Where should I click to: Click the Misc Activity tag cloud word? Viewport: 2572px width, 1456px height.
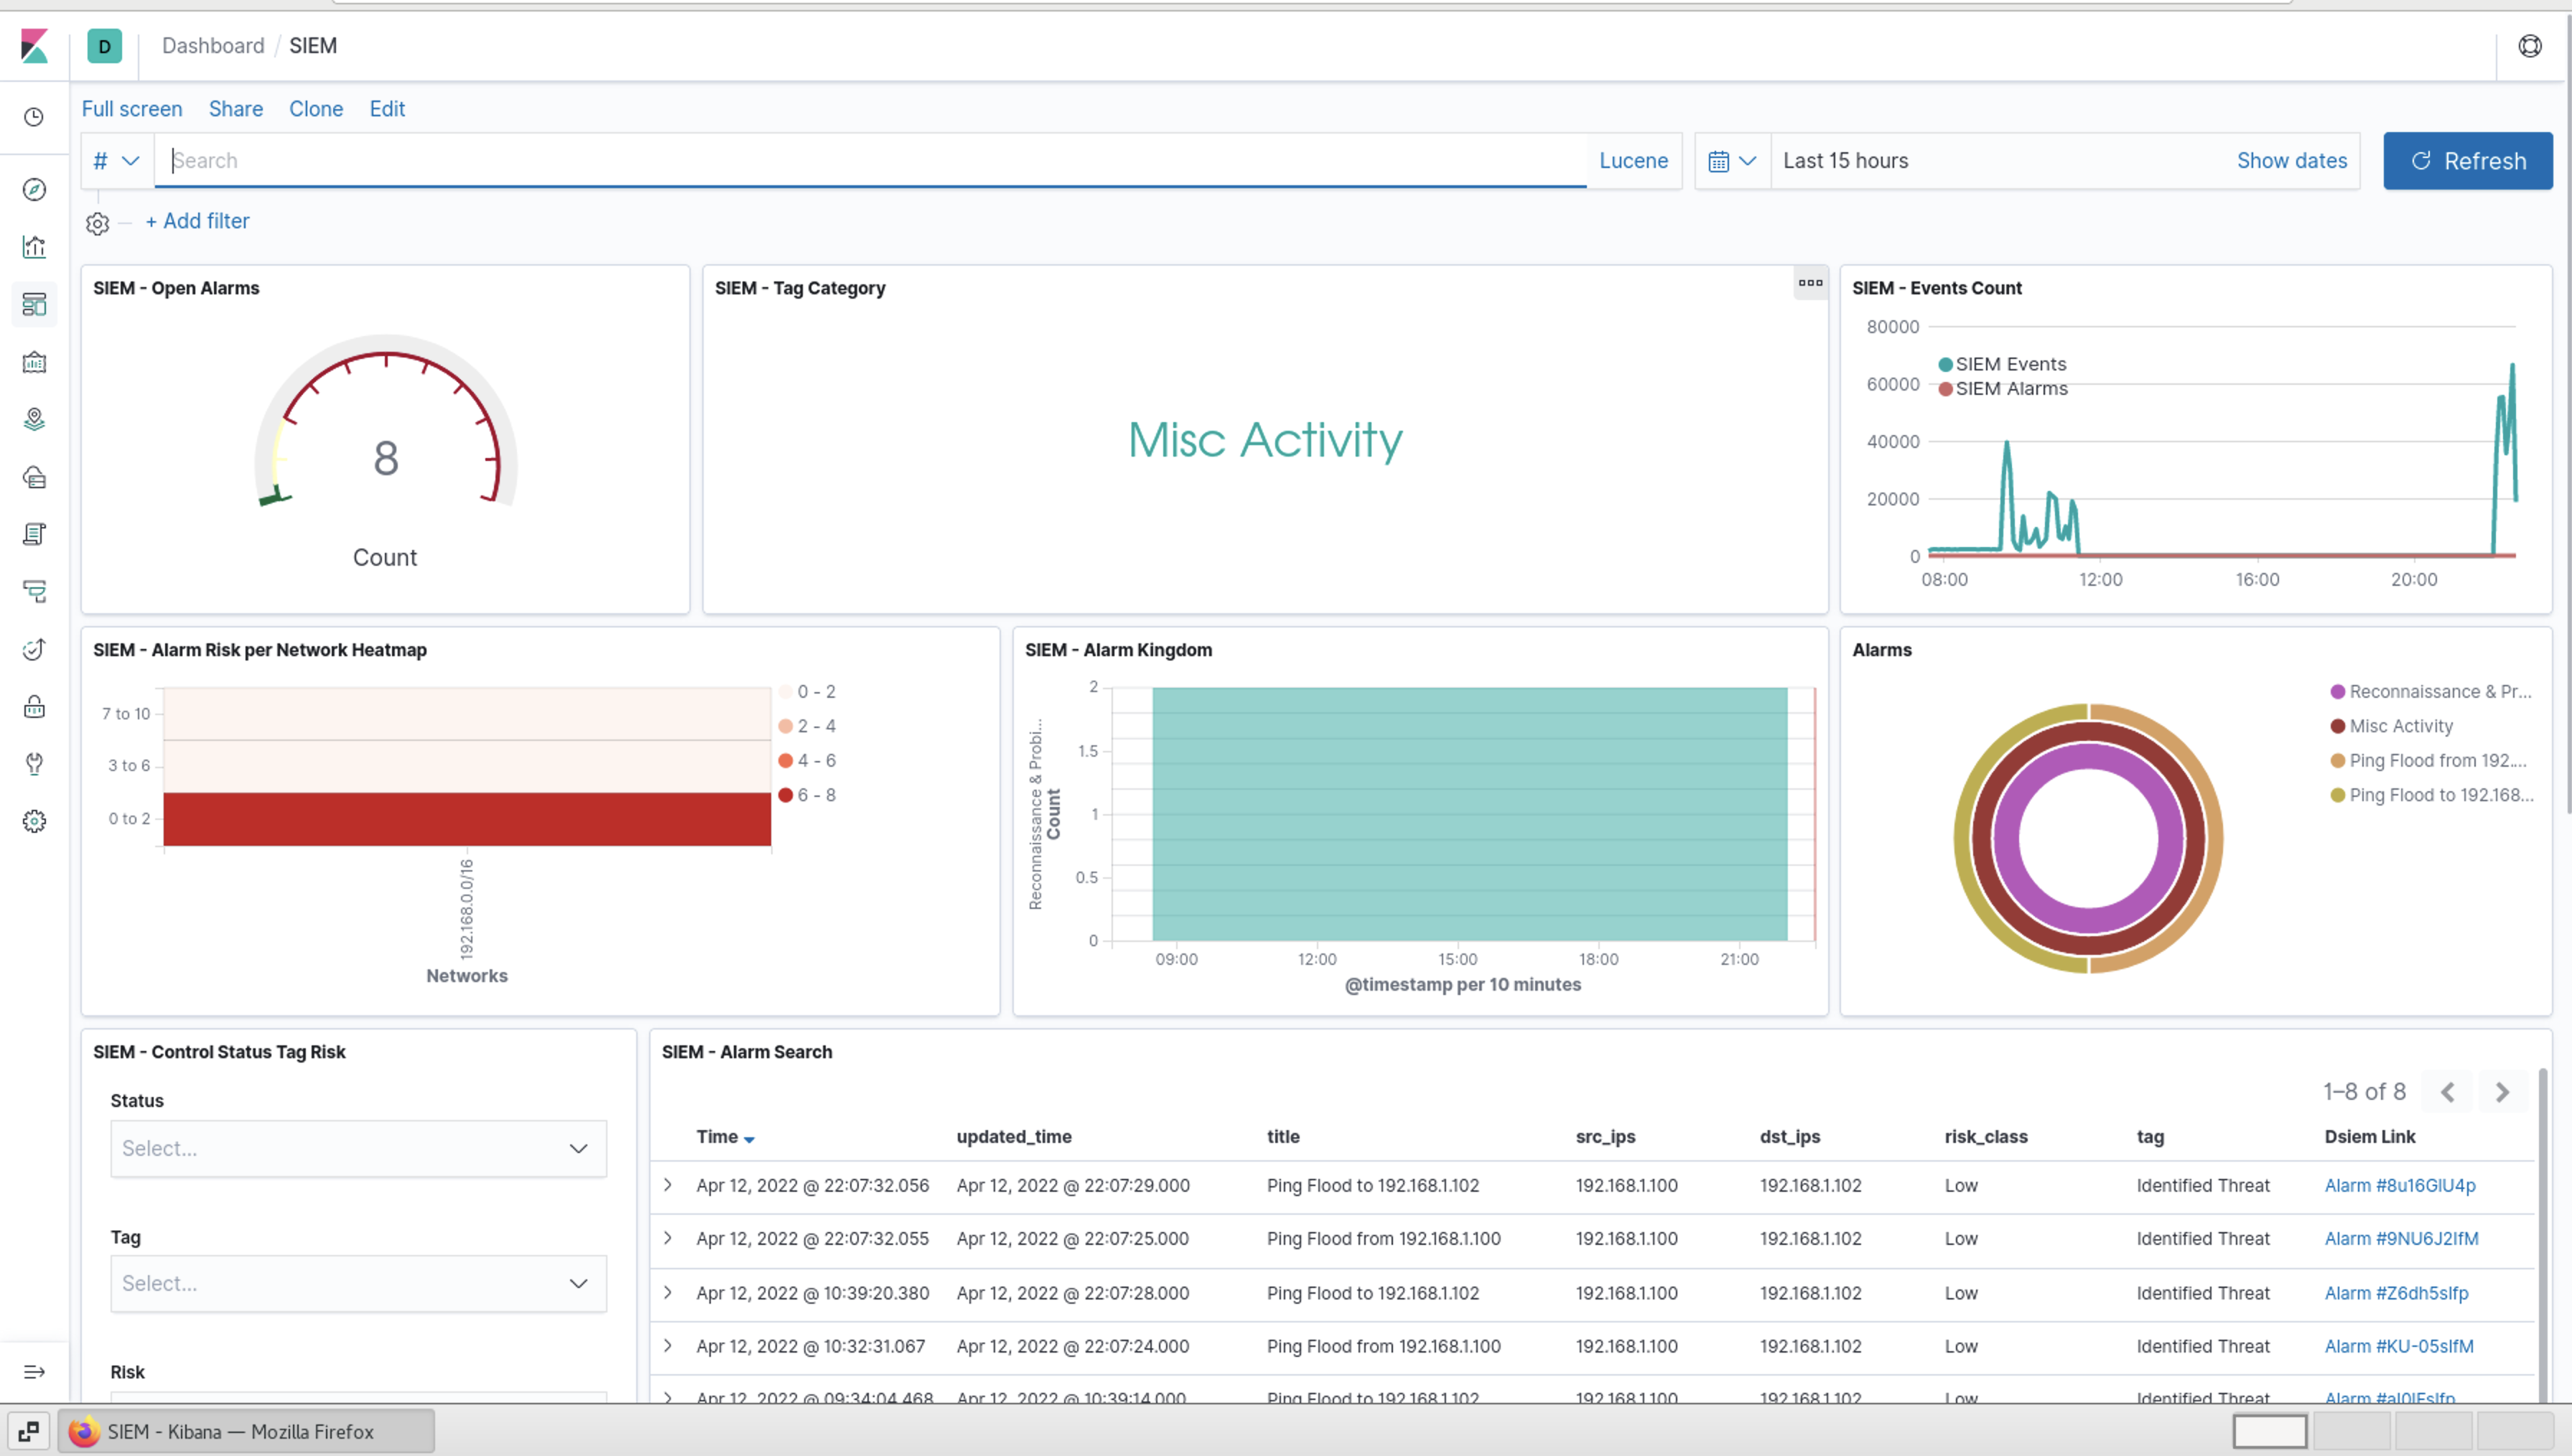click(1265, 440)
